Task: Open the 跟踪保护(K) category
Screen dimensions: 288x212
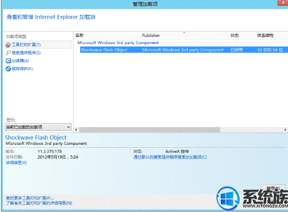Action: [22, 69]
